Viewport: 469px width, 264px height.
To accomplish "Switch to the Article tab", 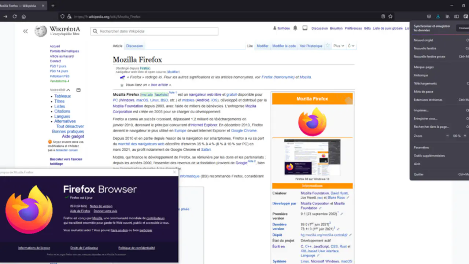I will (118, 46).
